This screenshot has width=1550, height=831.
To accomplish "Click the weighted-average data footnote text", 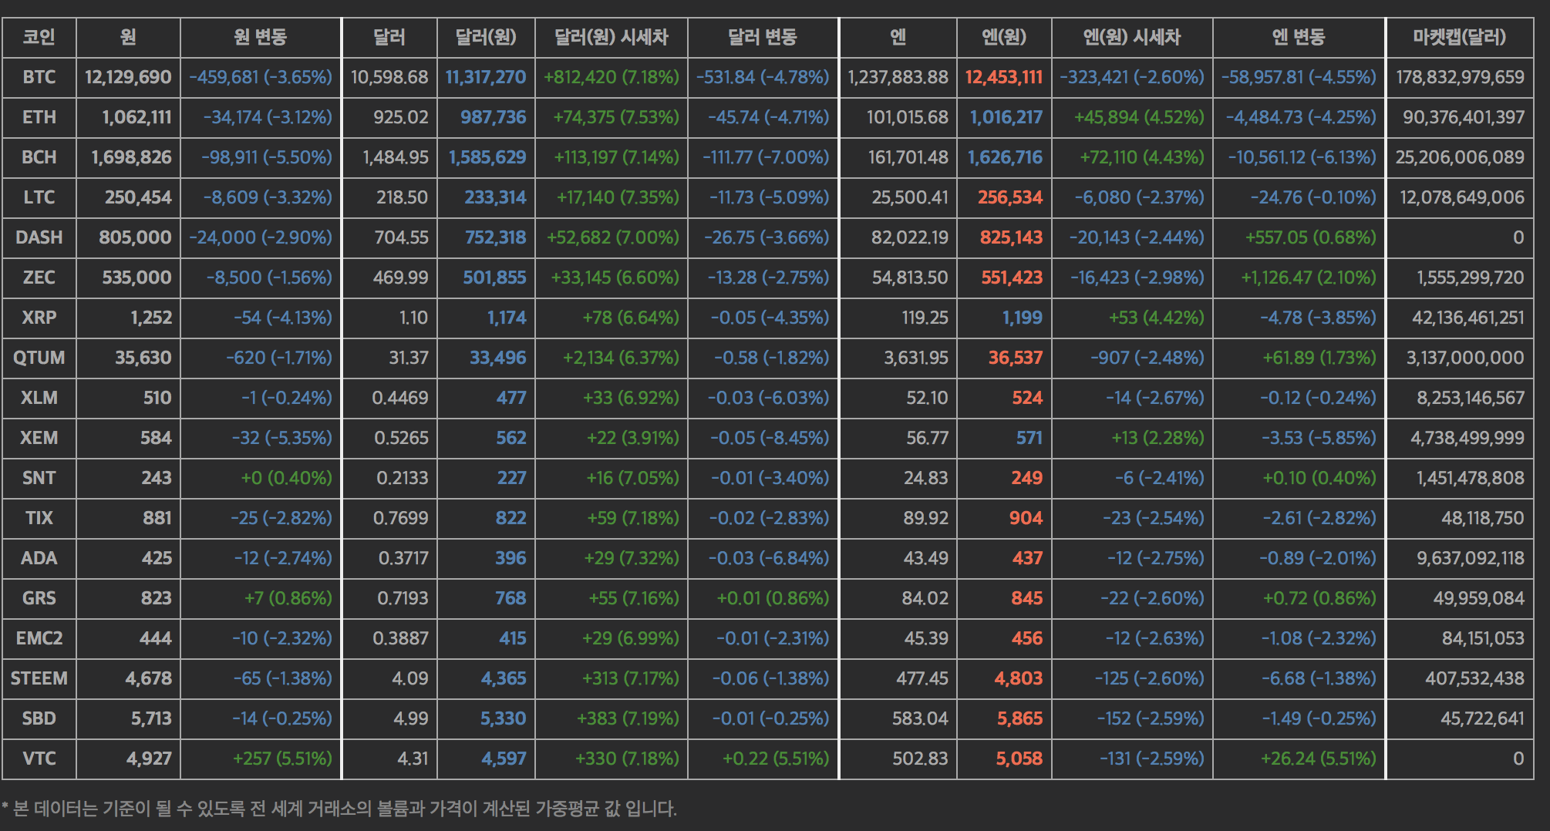I will pyautogui.click(x=339, y=809).
